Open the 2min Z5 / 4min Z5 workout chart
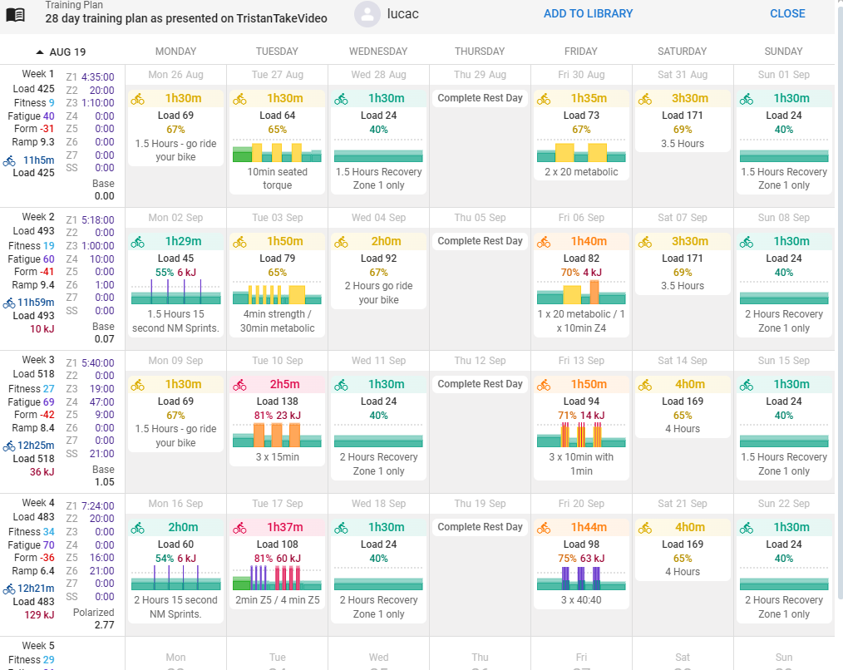 pyautogui.click(x=277, y=578)
